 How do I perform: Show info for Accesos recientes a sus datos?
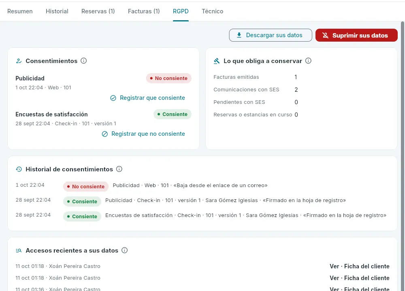[x=124, y=250]
